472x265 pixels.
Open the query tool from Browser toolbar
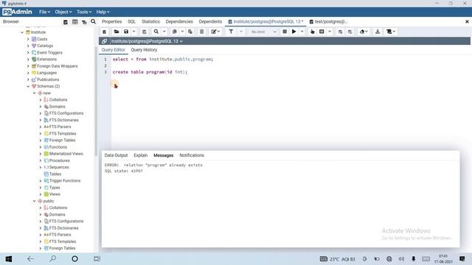click(x=66, y=22)
